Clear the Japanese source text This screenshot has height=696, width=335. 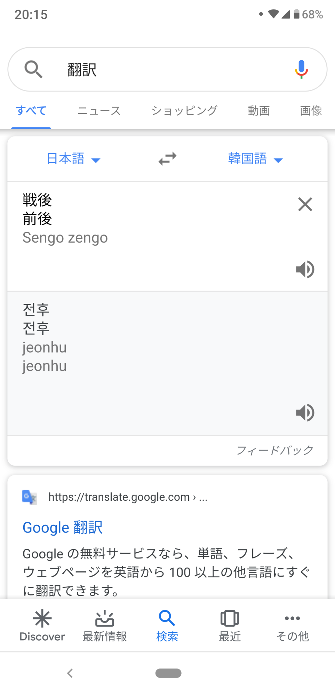[305, 204]
